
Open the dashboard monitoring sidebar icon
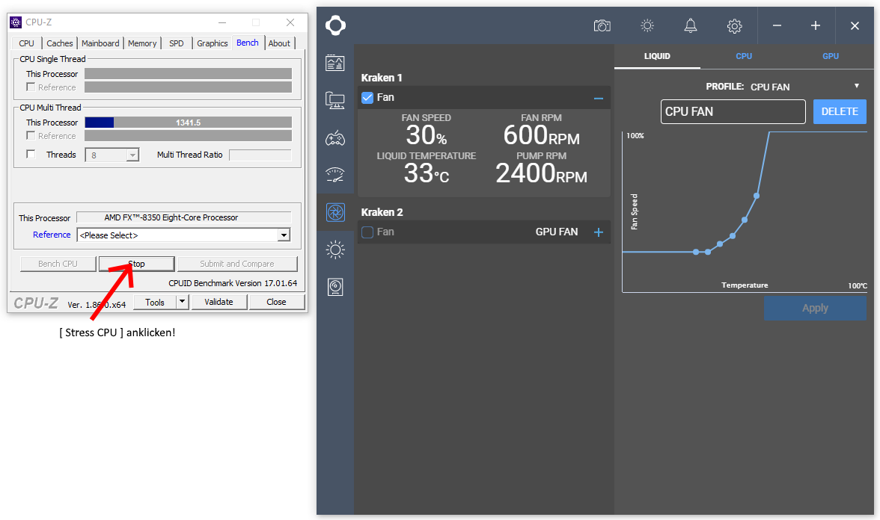tap(335, 63)
